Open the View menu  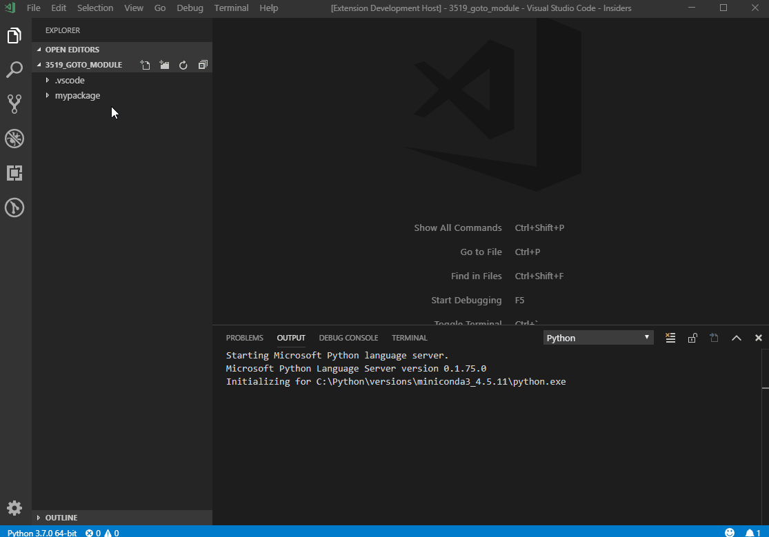point(133,8)
